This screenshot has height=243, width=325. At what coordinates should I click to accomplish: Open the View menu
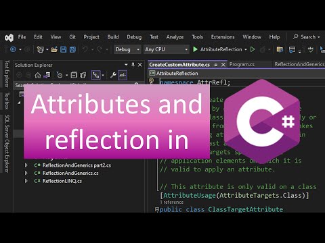pos(56,37)
